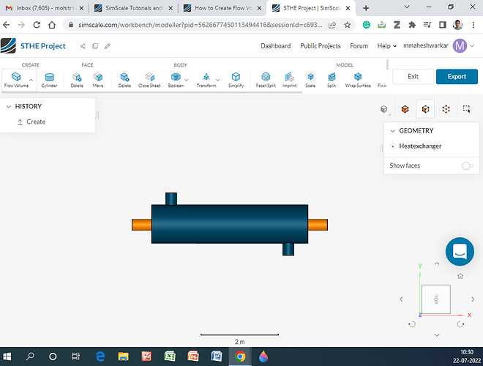Click the copy project icon
Viewport: 483px width, 366px height.
[95, 46]
